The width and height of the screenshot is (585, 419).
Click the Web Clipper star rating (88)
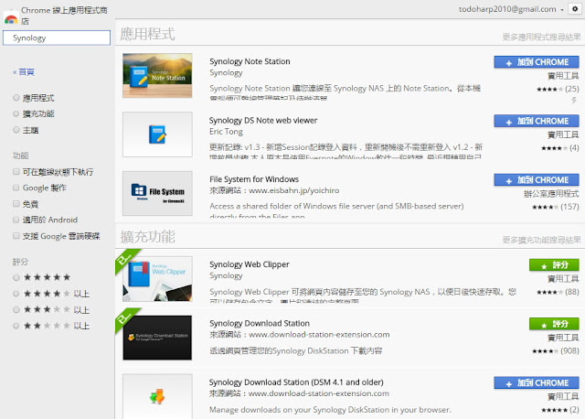tap(558, 292)
